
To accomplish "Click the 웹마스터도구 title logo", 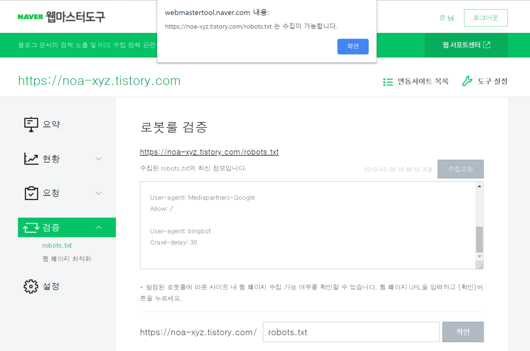I will pos(75,17).
